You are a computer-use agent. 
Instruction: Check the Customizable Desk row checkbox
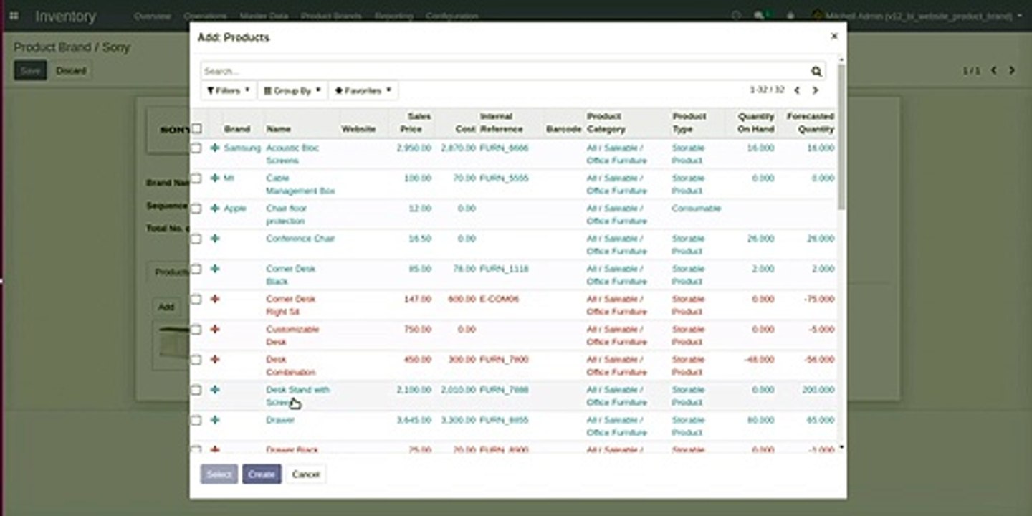[x=196, y=329]
